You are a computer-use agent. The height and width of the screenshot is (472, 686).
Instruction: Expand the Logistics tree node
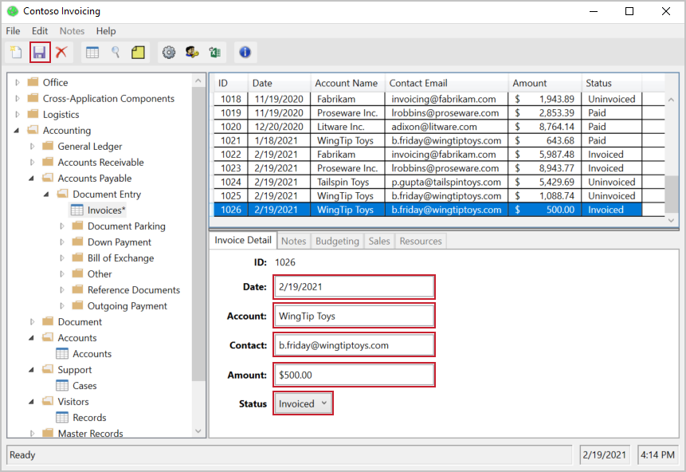(17, 114)
